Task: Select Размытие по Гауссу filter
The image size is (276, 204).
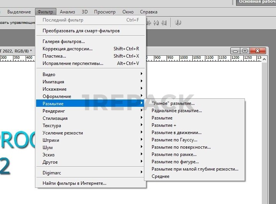Action: pyautogui.click(x=174, y=140)
